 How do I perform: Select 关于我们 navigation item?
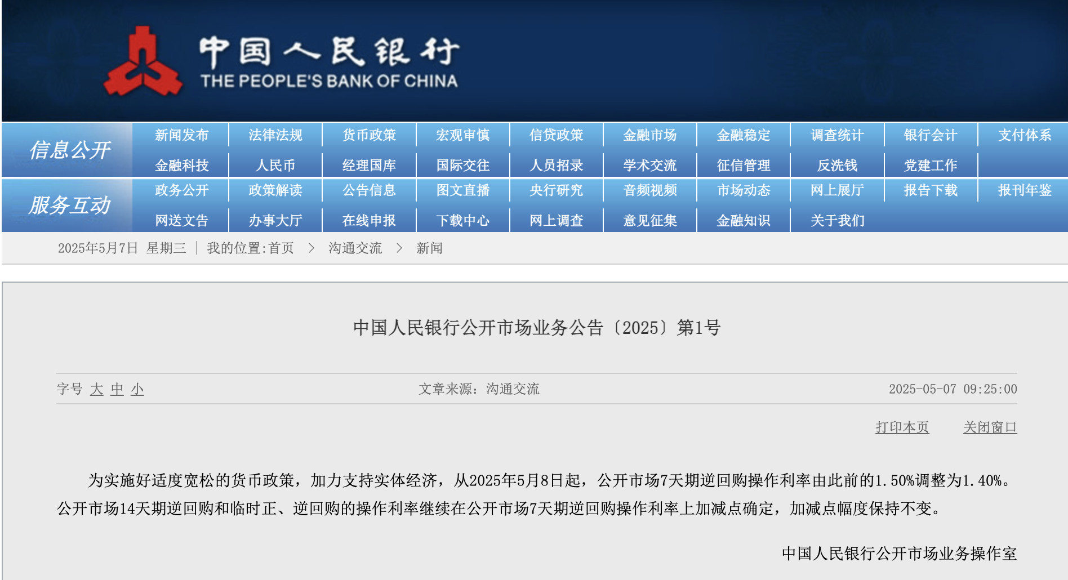[837, 221]
